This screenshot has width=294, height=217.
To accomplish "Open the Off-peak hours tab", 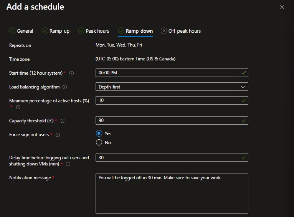I will tap(181, 31).
